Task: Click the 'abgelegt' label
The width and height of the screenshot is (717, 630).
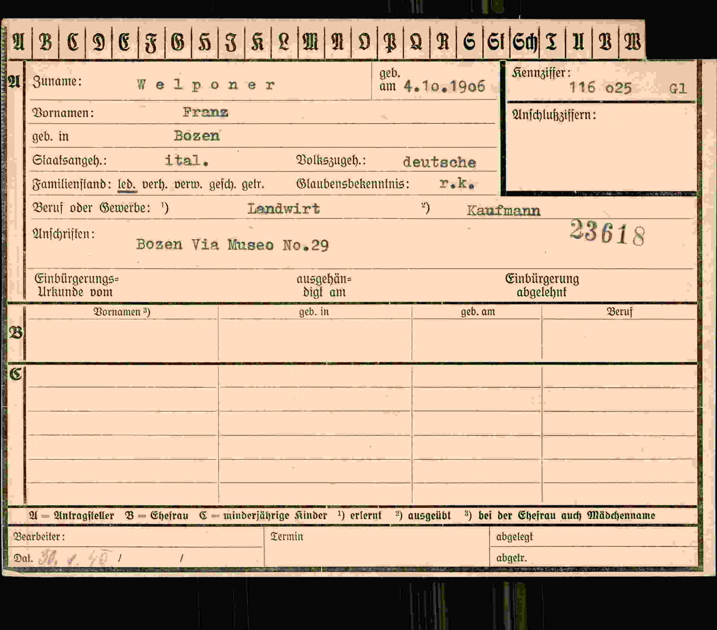Action: (x=514, y=537)
